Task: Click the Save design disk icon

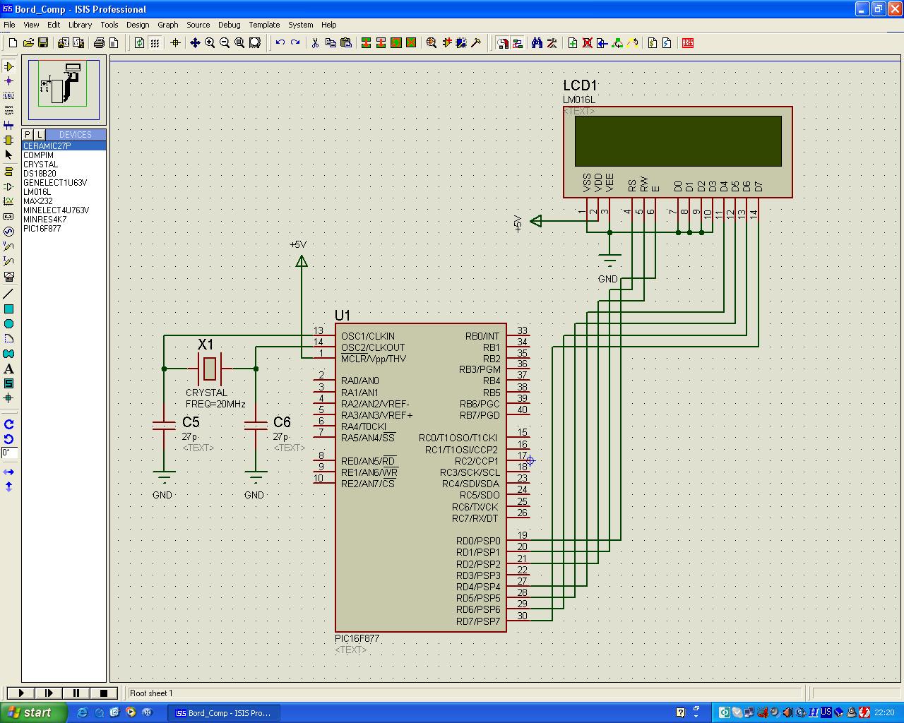Action: point(42,43)
